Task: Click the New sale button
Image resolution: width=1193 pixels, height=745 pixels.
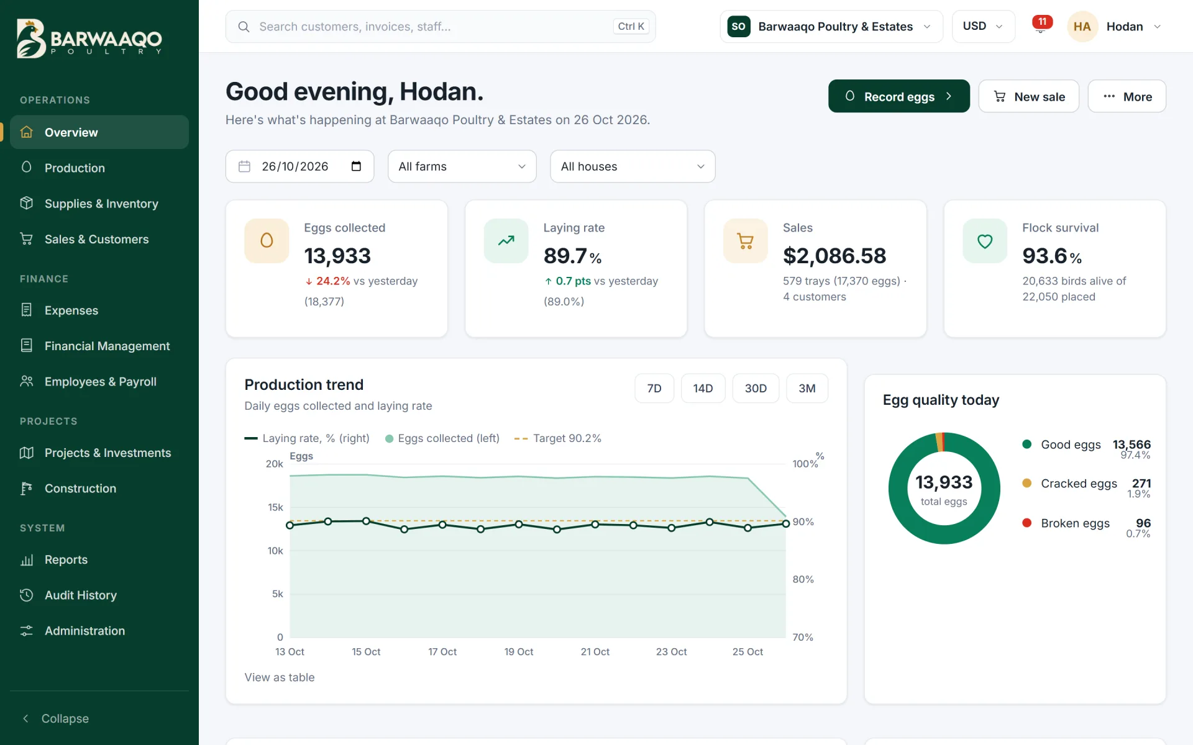Action: 1028,96
